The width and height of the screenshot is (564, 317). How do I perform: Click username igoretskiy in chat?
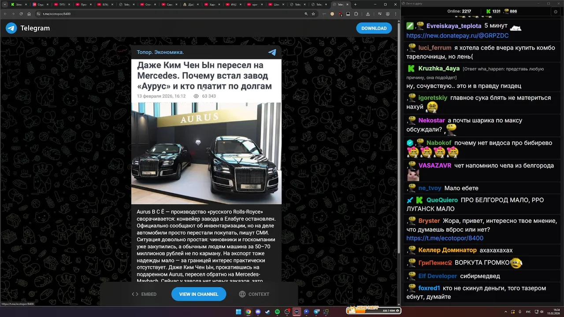click(433, 98)
